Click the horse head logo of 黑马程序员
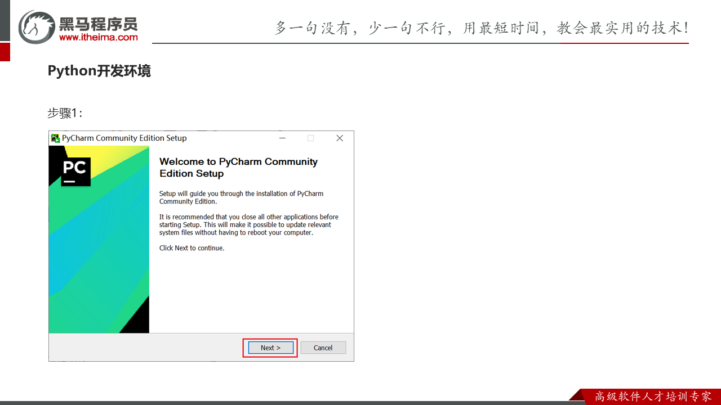The height and width of the screenshot is (405, 721). tap(37, 26)
